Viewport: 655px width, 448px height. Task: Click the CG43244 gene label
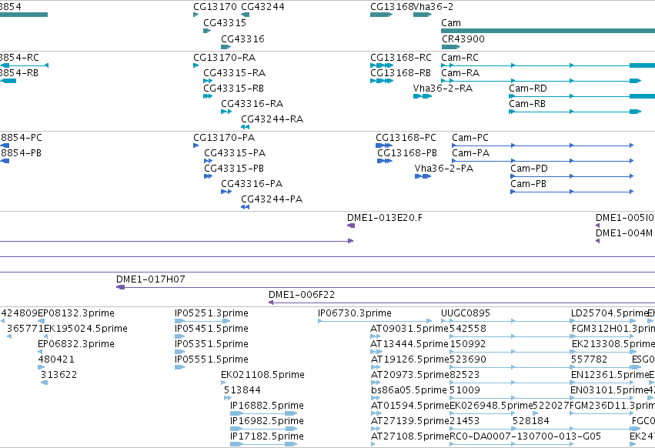262,7
